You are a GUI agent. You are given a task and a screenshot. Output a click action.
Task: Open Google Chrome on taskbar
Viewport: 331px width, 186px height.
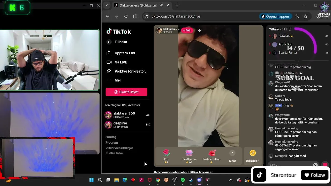click(x=158, y=180)
